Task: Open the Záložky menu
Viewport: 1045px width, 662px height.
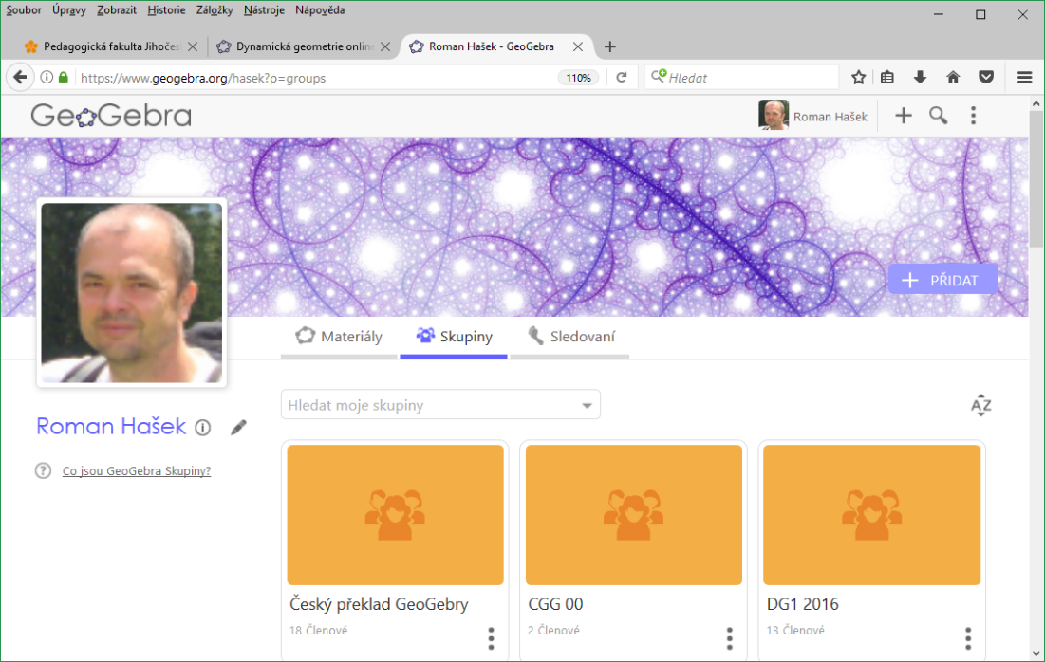Action: [x=215, y=10]
